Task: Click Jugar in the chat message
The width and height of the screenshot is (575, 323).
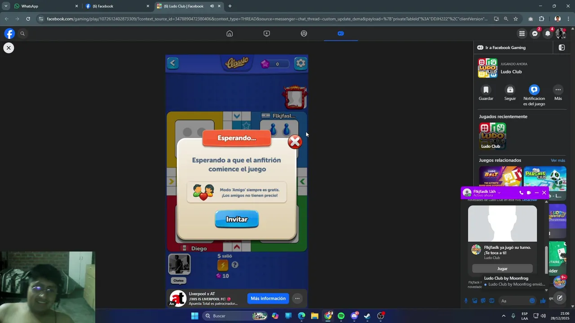Action: [x=502, y=269]
